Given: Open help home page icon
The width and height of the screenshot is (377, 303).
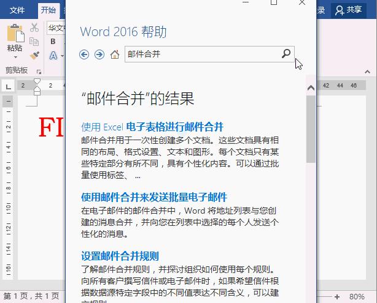Looking at the screenshot, I should 115,54.
